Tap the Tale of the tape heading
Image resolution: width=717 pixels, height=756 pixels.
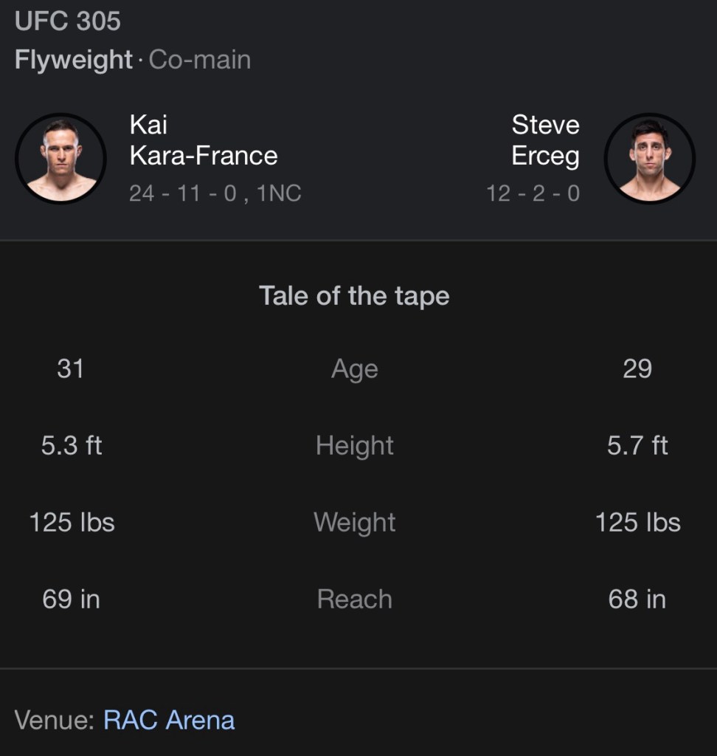click(x=354, y=296)
